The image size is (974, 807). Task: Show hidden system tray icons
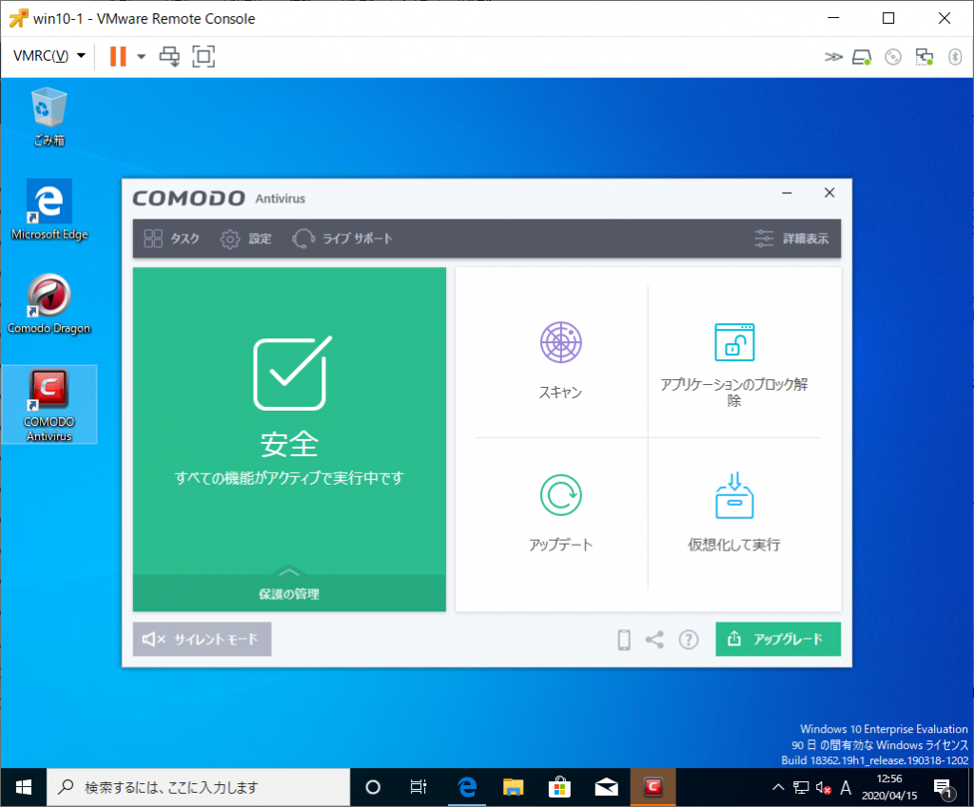click(778, 788)
